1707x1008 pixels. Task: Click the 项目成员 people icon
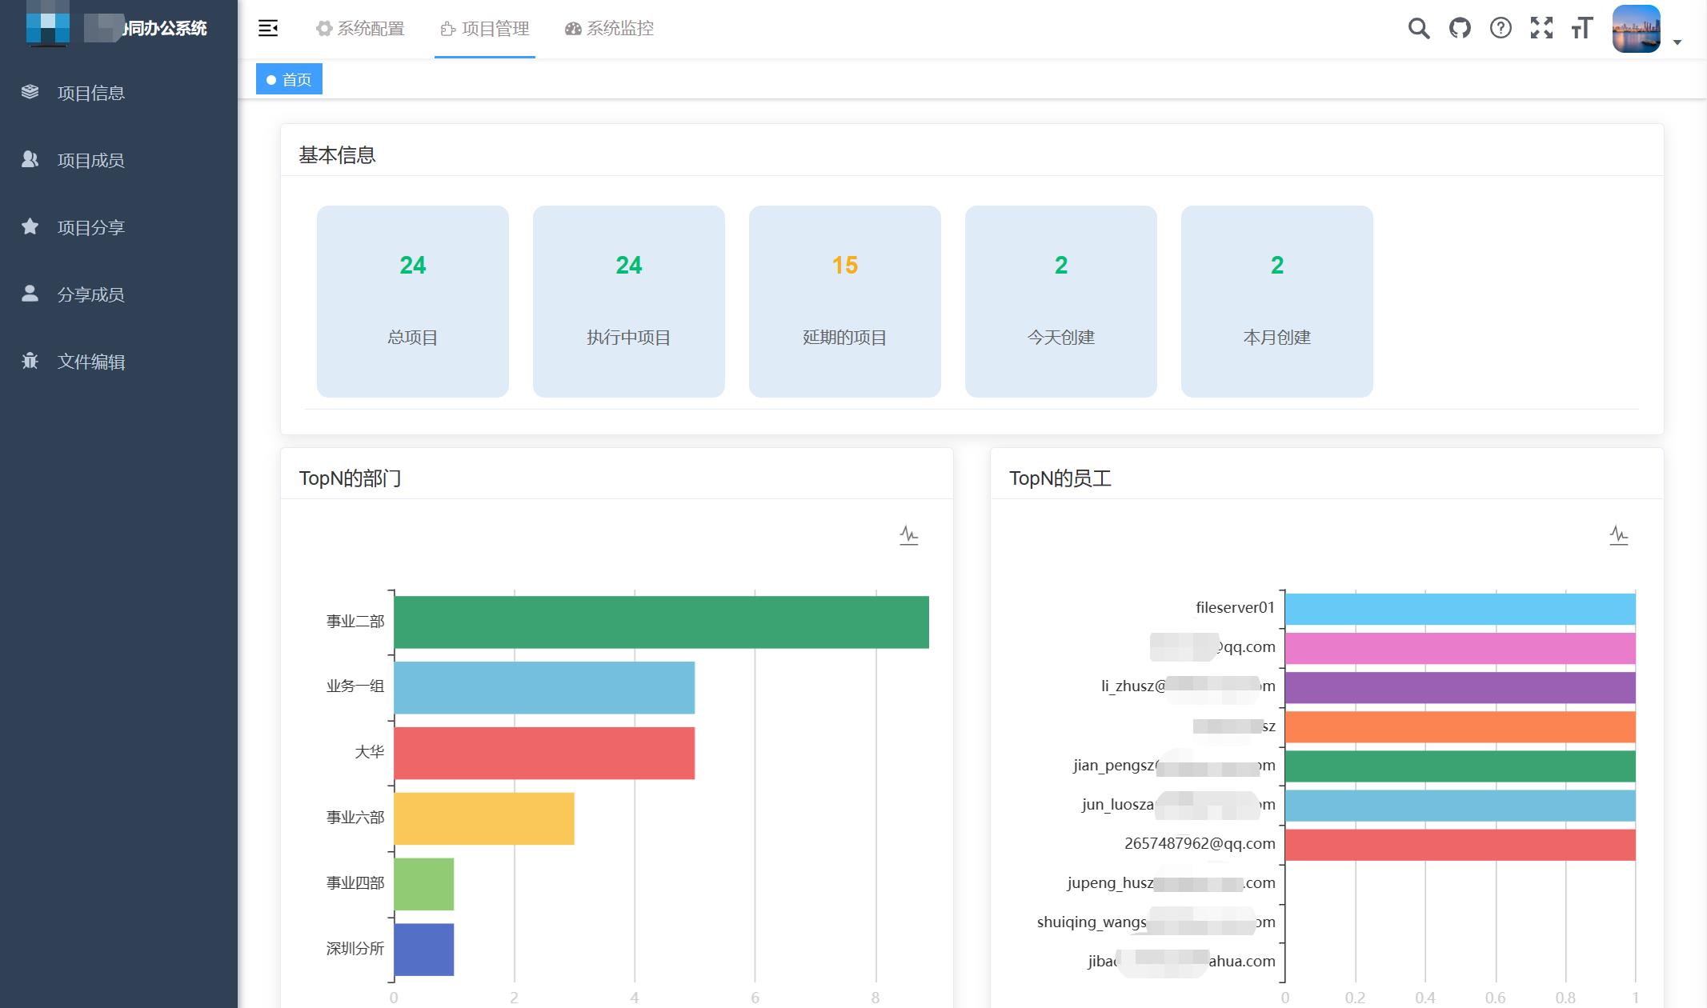[30, 159]
